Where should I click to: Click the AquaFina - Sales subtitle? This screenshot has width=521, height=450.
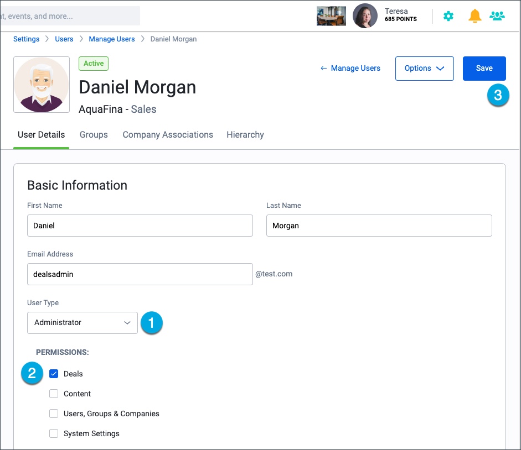[117, 109]
